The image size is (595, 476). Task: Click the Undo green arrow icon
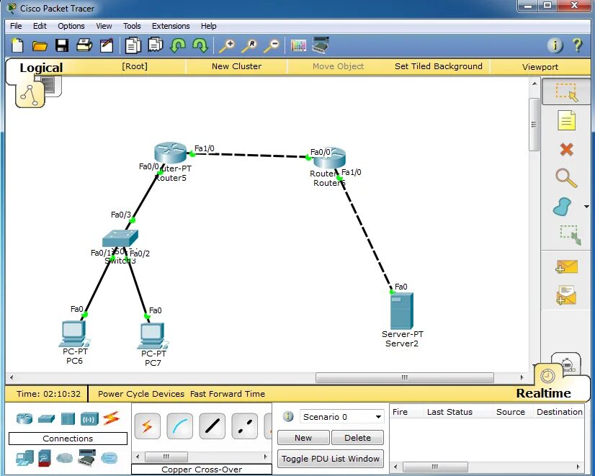(x=178, y=45)
